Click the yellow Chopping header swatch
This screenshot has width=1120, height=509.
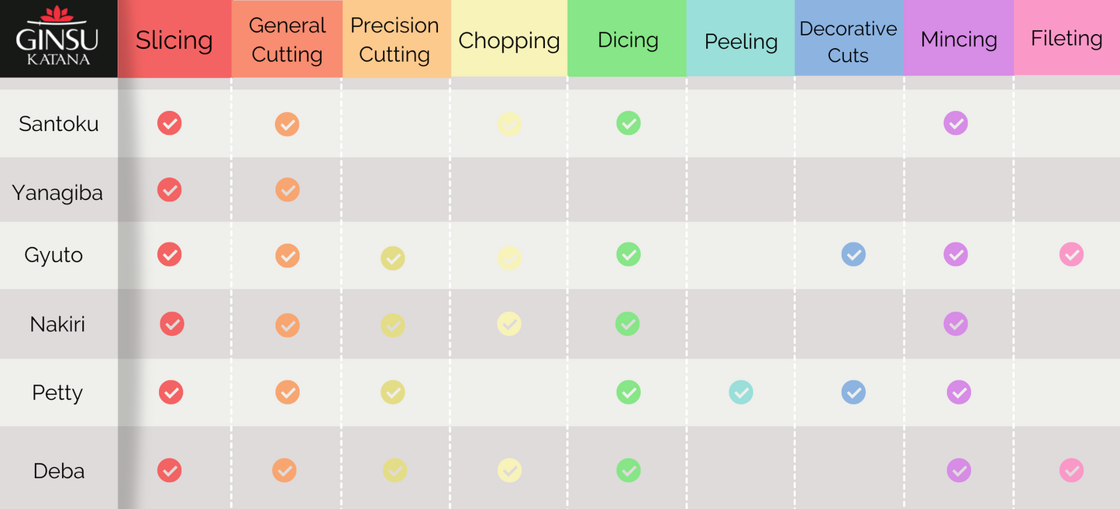tap(509, 40)
